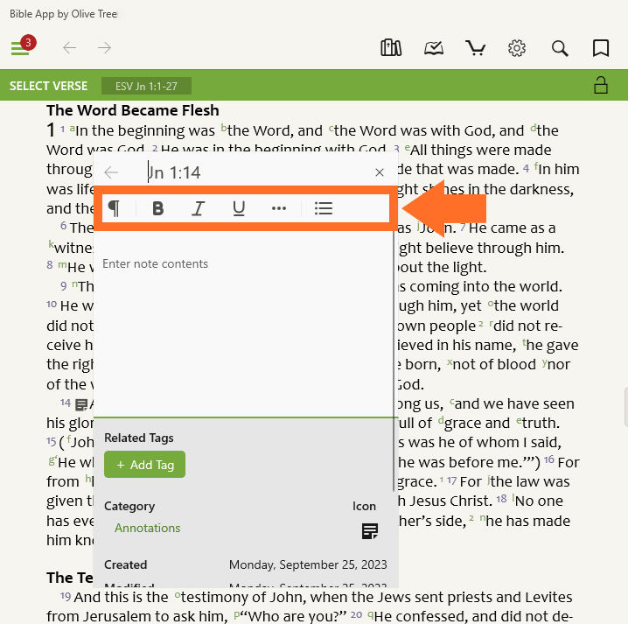Toggle italic formatting in note

point(199,208)
